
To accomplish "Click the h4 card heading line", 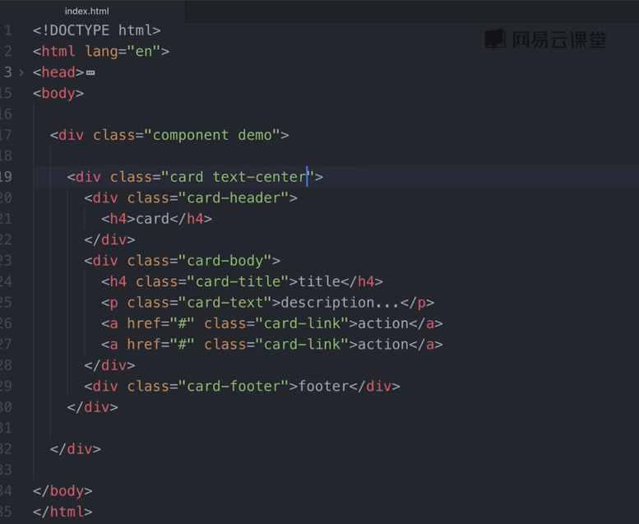I will pos(156,219).
